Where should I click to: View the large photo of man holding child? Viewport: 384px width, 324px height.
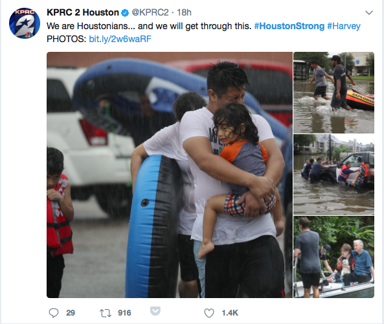pyautogui.click(x=170, y=175)
